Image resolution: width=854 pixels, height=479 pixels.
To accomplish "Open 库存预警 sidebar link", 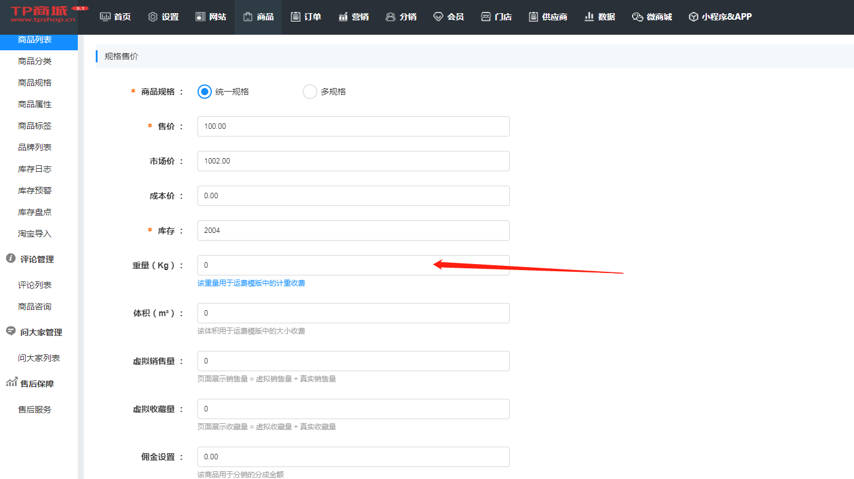I will tap(35, 190).
